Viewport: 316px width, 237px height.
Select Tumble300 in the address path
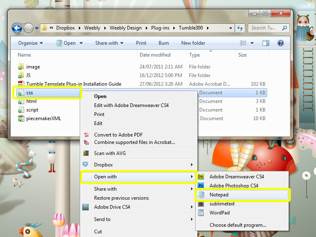[191, 28]
